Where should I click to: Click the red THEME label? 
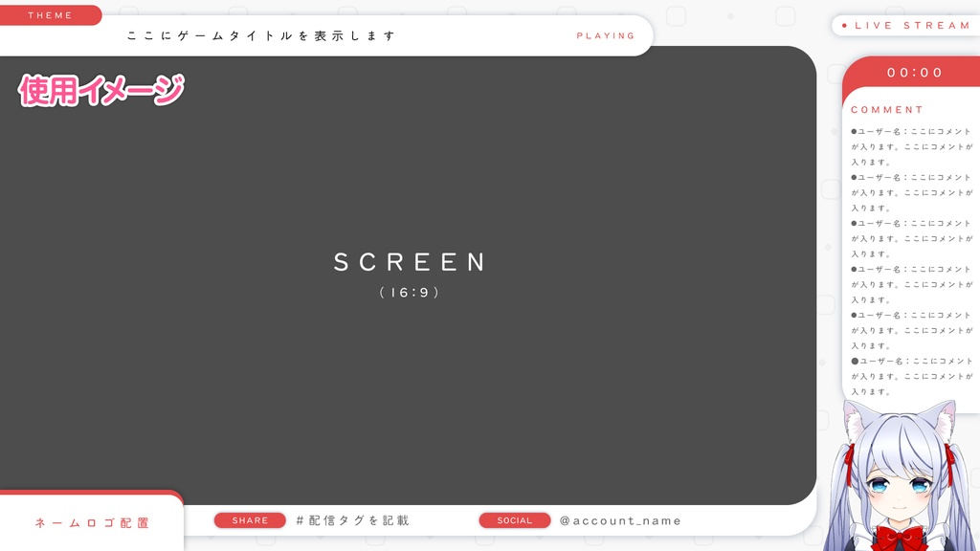click(50, 15)
